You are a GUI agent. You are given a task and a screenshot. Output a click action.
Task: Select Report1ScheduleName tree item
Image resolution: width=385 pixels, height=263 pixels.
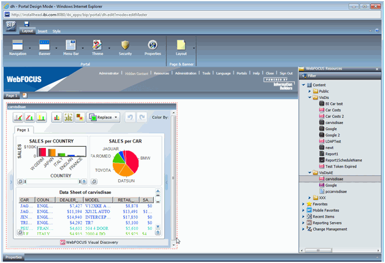pyautogui.click(x=343, y=160)
